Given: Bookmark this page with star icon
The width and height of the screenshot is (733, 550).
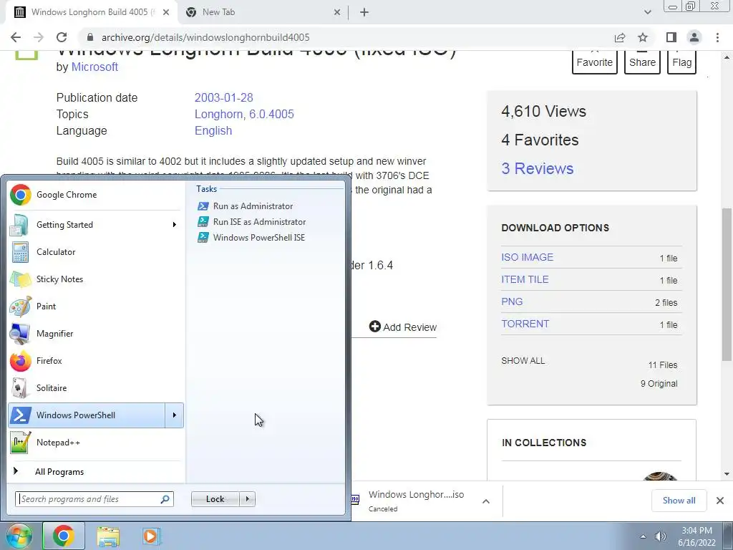Looking at the screenshot, I should (643, 37).
